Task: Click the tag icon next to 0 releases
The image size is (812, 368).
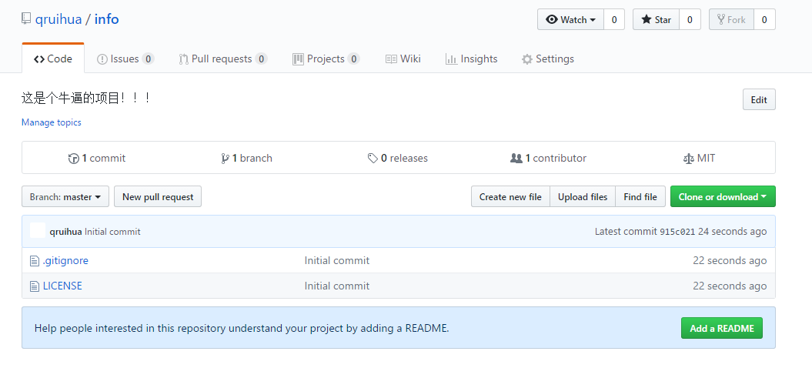Action: [373, 159]
